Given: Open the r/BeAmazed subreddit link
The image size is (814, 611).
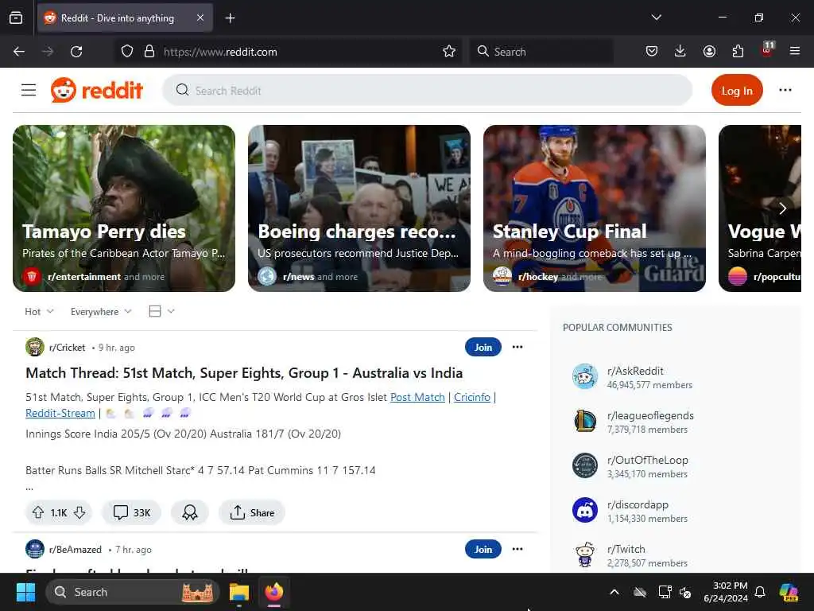Looking at the screenshot, I should point(76,550).
